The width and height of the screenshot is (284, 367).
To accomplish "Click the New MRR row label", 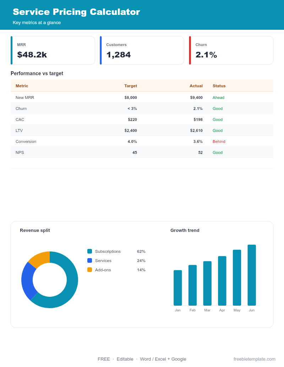I will click(x=25, y=98).
